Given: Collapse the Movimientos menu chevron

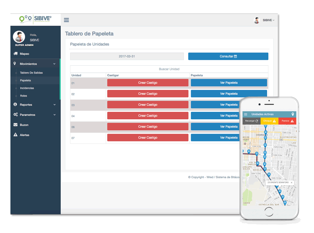Looking at the screenshot, I should click(x=54, y=64).
